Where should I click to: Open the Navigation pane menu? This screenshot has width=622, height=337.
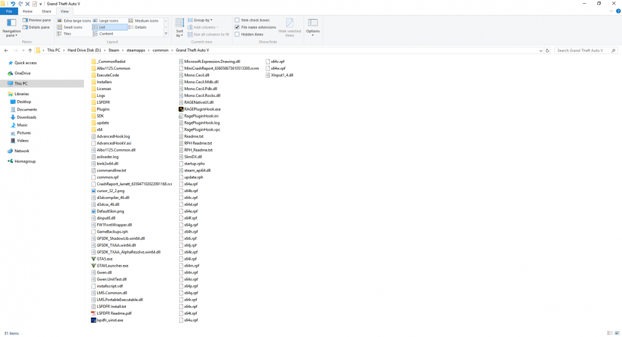(11, 27)
